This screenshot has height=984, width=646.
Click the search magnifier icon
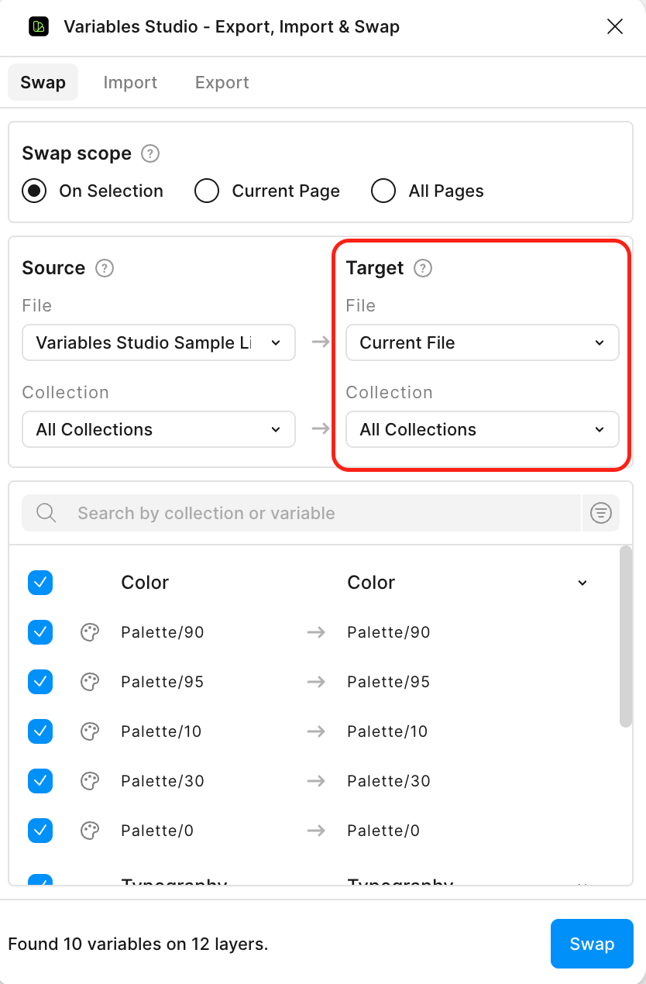click(46, 513)
